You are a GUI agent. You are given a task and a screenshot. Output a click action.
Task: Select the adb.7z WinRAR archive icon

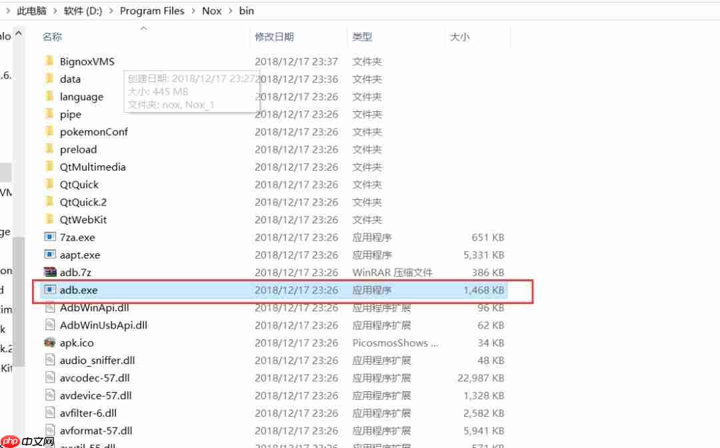click(51, 272)
